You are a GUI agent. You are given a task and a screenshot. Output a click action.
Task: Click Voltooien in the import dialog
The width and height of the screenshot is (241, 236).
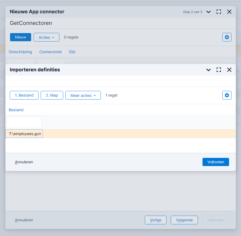(x=216, y=162)
